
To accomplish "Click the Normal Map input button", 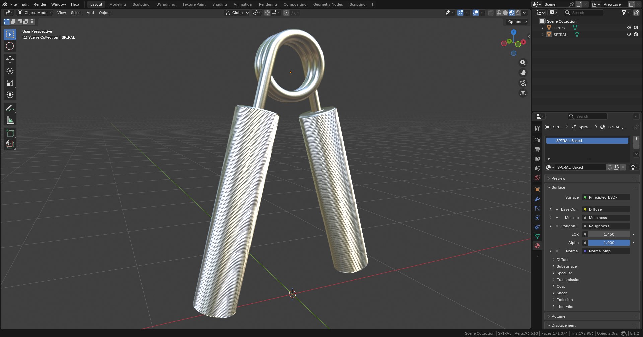I will (606, 251).
